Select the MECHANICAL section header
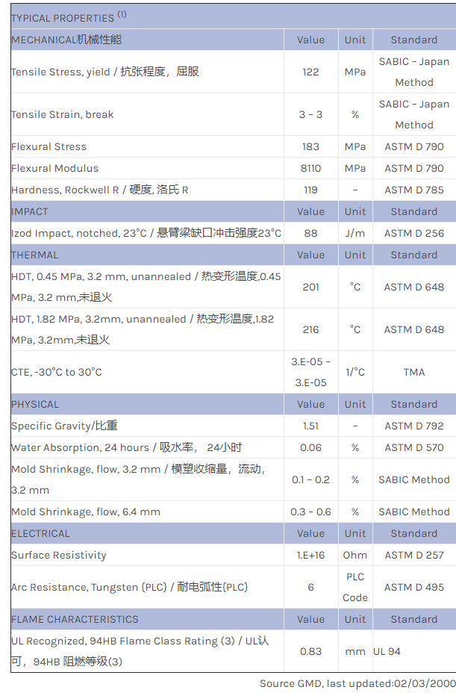The height and width of the screenshot is (693, 456). [x=66, y=40]
